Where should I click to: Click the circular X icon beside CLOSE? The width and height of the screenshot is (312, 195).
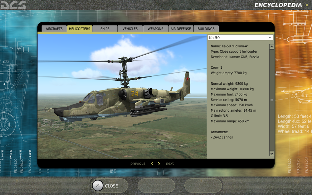(97, 185)
